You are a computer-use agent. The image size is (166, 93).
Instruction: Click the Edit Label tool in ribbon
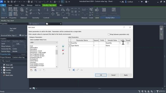click(97, 12)
